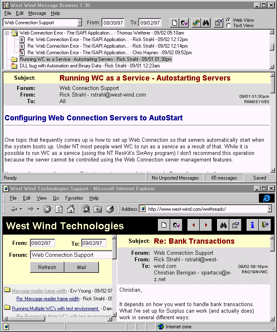Click No Unposted Messages status panel
This screenshot has width=277, height=332.
[175, 178]
